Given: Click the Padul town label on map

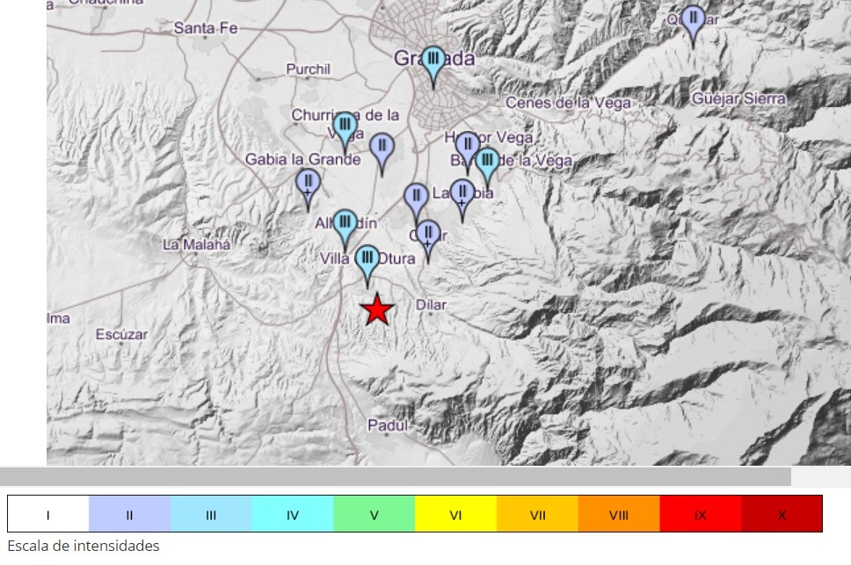Looking at the screenshot, I should (x=389, y=425).
